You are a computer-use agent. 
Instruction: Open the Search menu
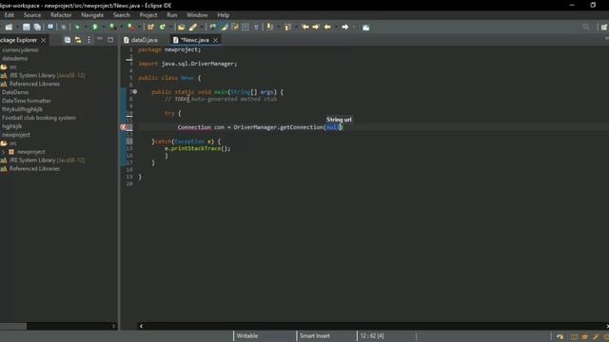click(122, 15)
